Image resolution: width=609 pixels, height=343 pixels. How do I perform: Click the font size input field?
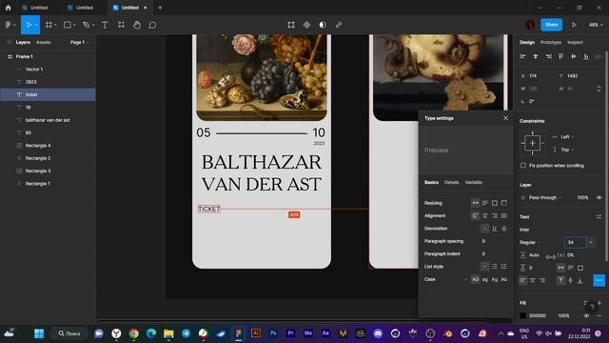pyautogui.click(x=575, y=242)
